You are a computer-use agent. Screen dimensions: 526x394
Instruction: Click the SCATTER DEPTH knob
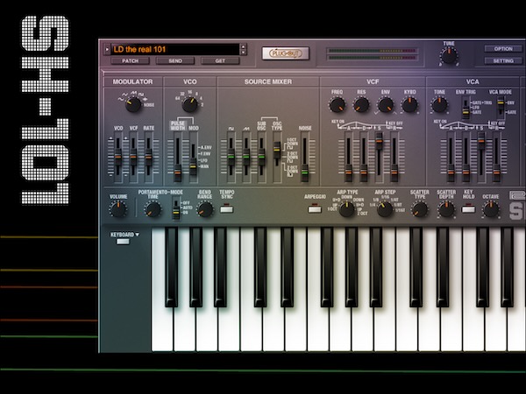[446, 209]
